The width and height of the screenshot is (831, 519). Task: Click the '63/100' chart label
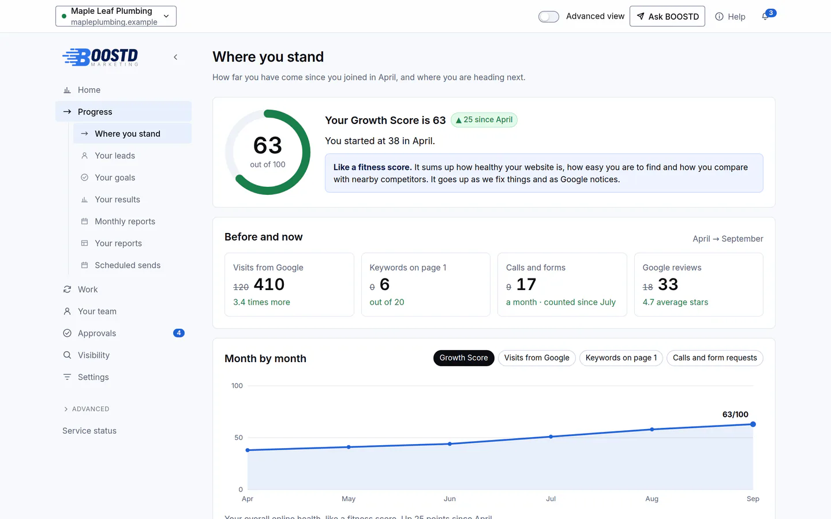[x=735, y=415]
